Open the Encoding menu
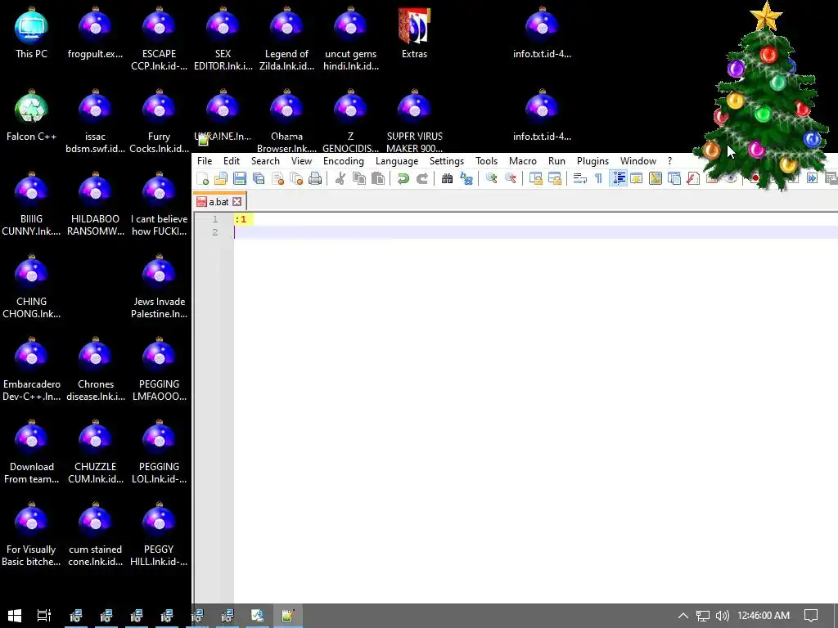 coord(344,161)
